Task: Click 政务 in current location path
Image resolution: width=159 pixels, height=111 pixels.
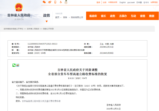Action: (65, 17)
